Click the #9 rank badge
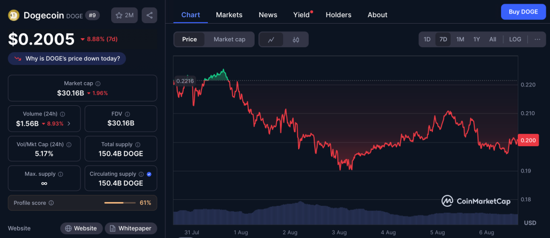This screenshot has height=238, width=550. (92, 16)
